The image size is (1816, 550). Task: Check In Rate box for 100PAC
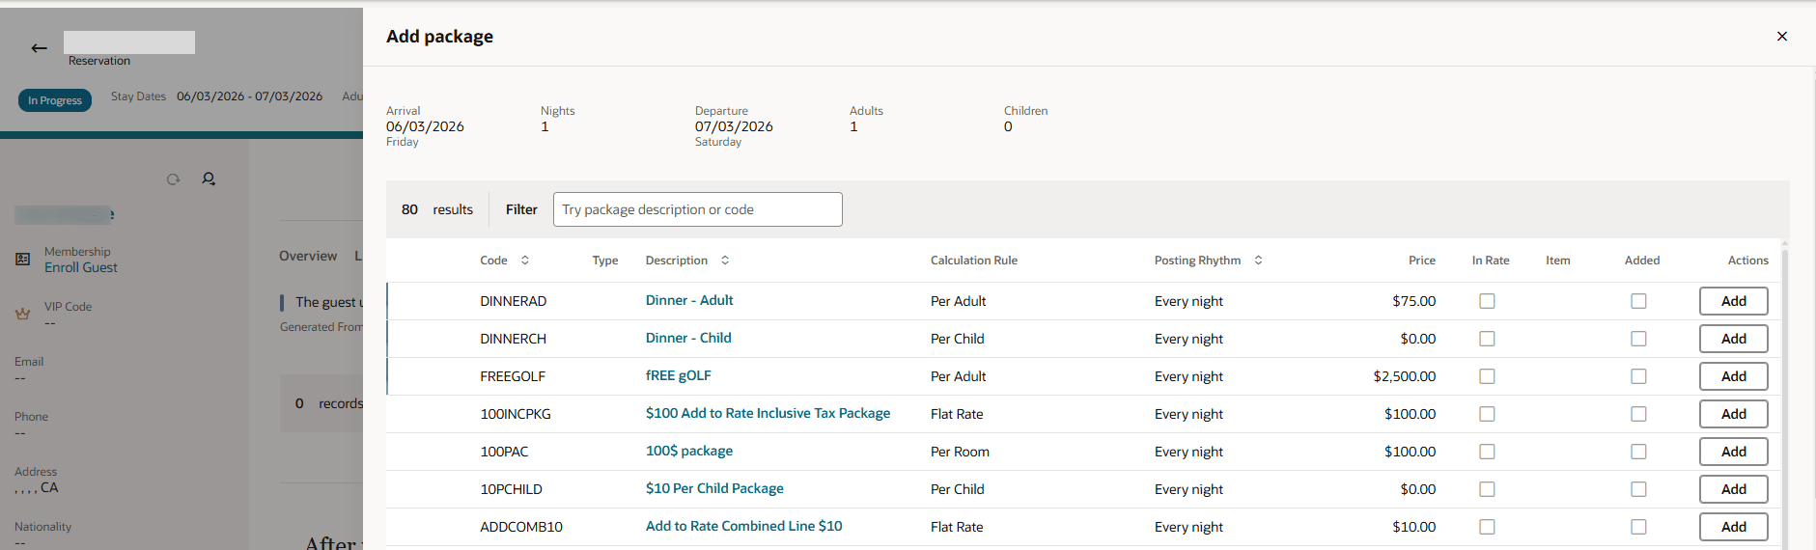tap(1487, 452)
